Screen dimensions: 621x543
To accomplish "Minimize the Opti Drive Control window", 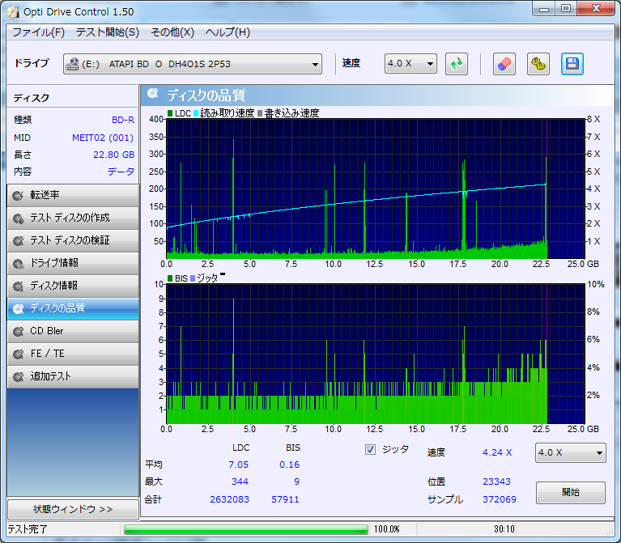I will point(544,9).
